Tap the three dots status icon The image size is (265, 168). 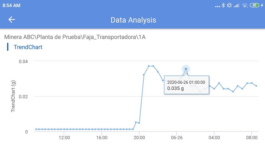coord(217,6)
